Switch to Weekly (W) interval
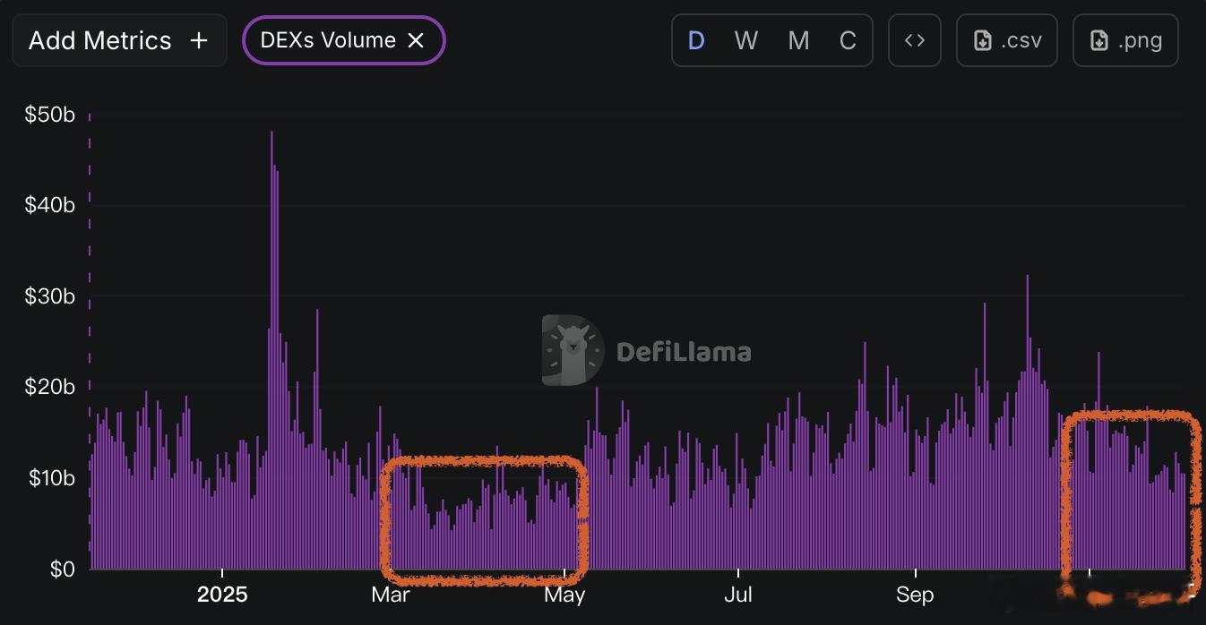The width and height of the screenshot is (1206, 625). point(745,40)
